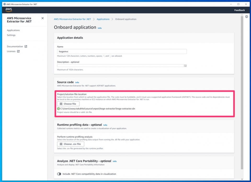Click the Name field containing hogemvc
Image resolution: width=251 pixels, height=182 pixels.
tap(122, 52)
